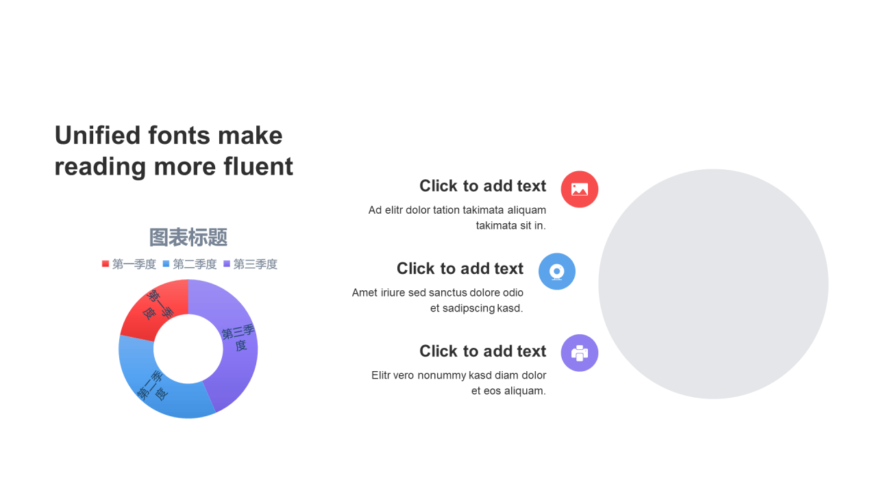
Task: Select the 第一季度 legend text label
Action: (134, 264)
